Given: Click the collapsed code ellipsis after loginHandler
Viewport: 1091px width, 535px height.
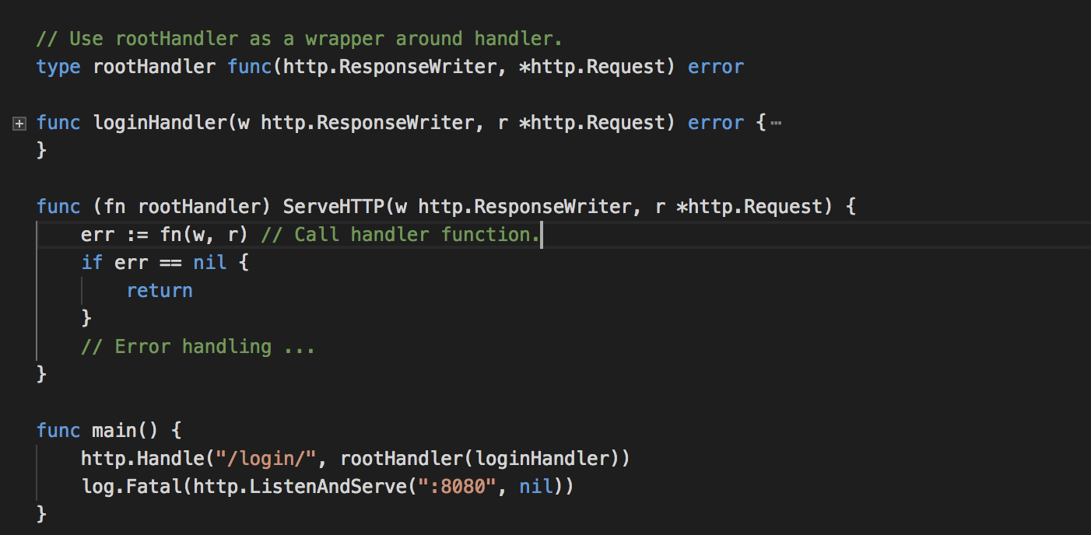Looking at the screenshot, I should coord(774,123).
